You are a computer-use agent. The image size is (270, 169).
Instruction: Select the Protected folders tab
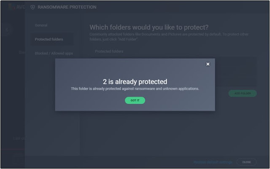tap(49, 39)
